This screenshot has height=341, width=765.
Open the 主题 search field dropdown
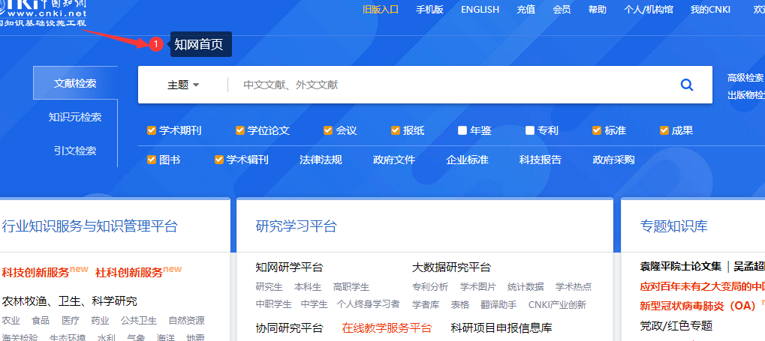183,85
